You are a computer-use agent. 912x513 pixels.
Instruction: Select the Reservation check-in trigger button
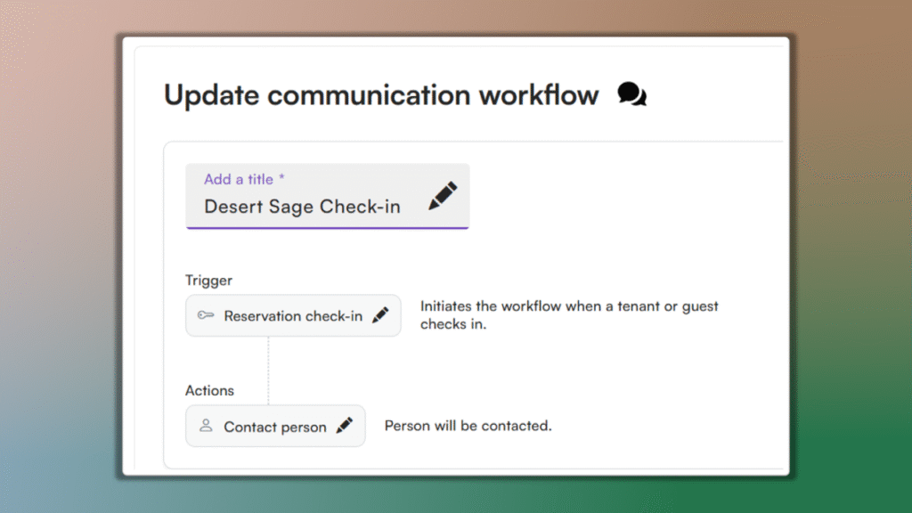point(292,315)
